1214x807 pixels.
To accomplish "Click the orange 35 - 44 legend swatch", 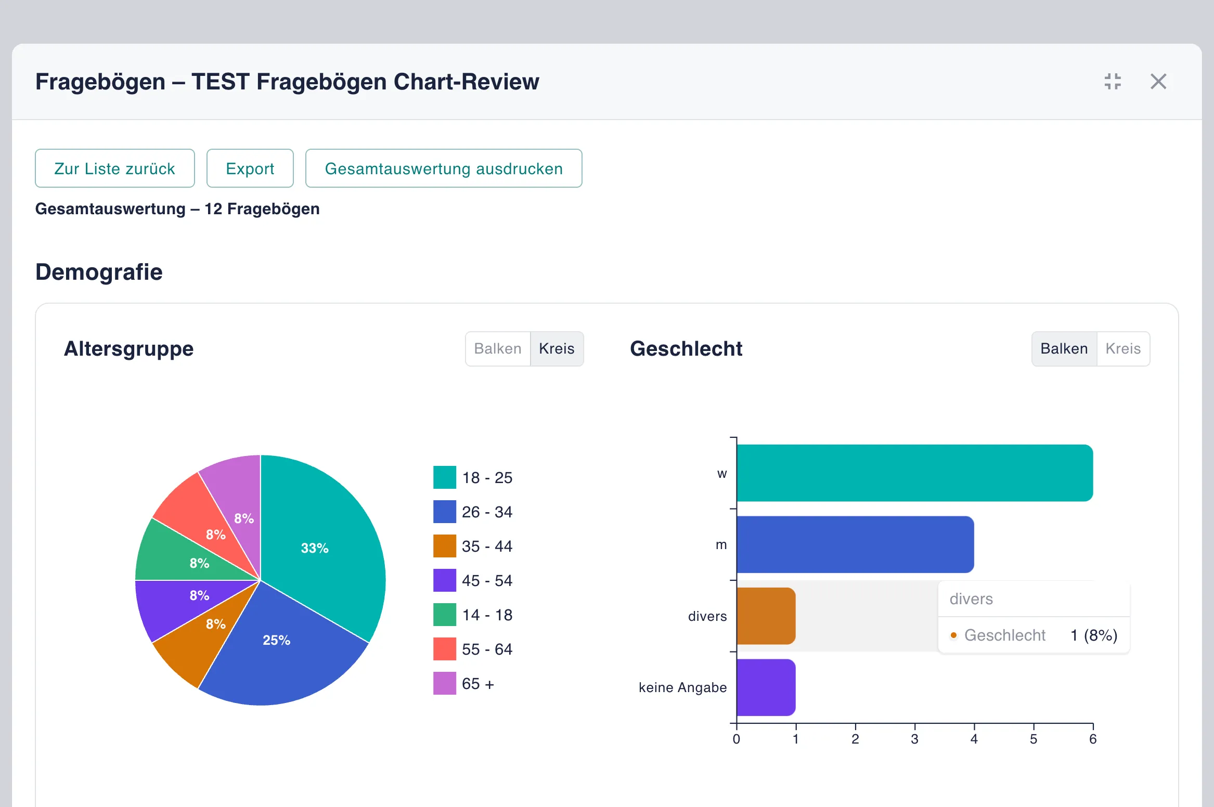I will 445,546.
